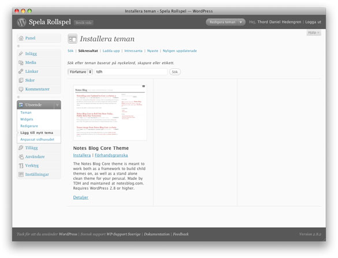
Task: Click the Kommentarer speech bubble icon
Action: pos(21,89)
